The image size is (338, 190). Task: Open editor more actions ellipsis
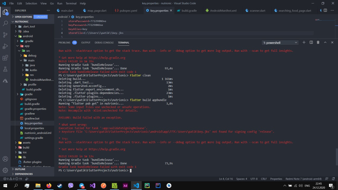pyautogui.click(x=332, y=11)
